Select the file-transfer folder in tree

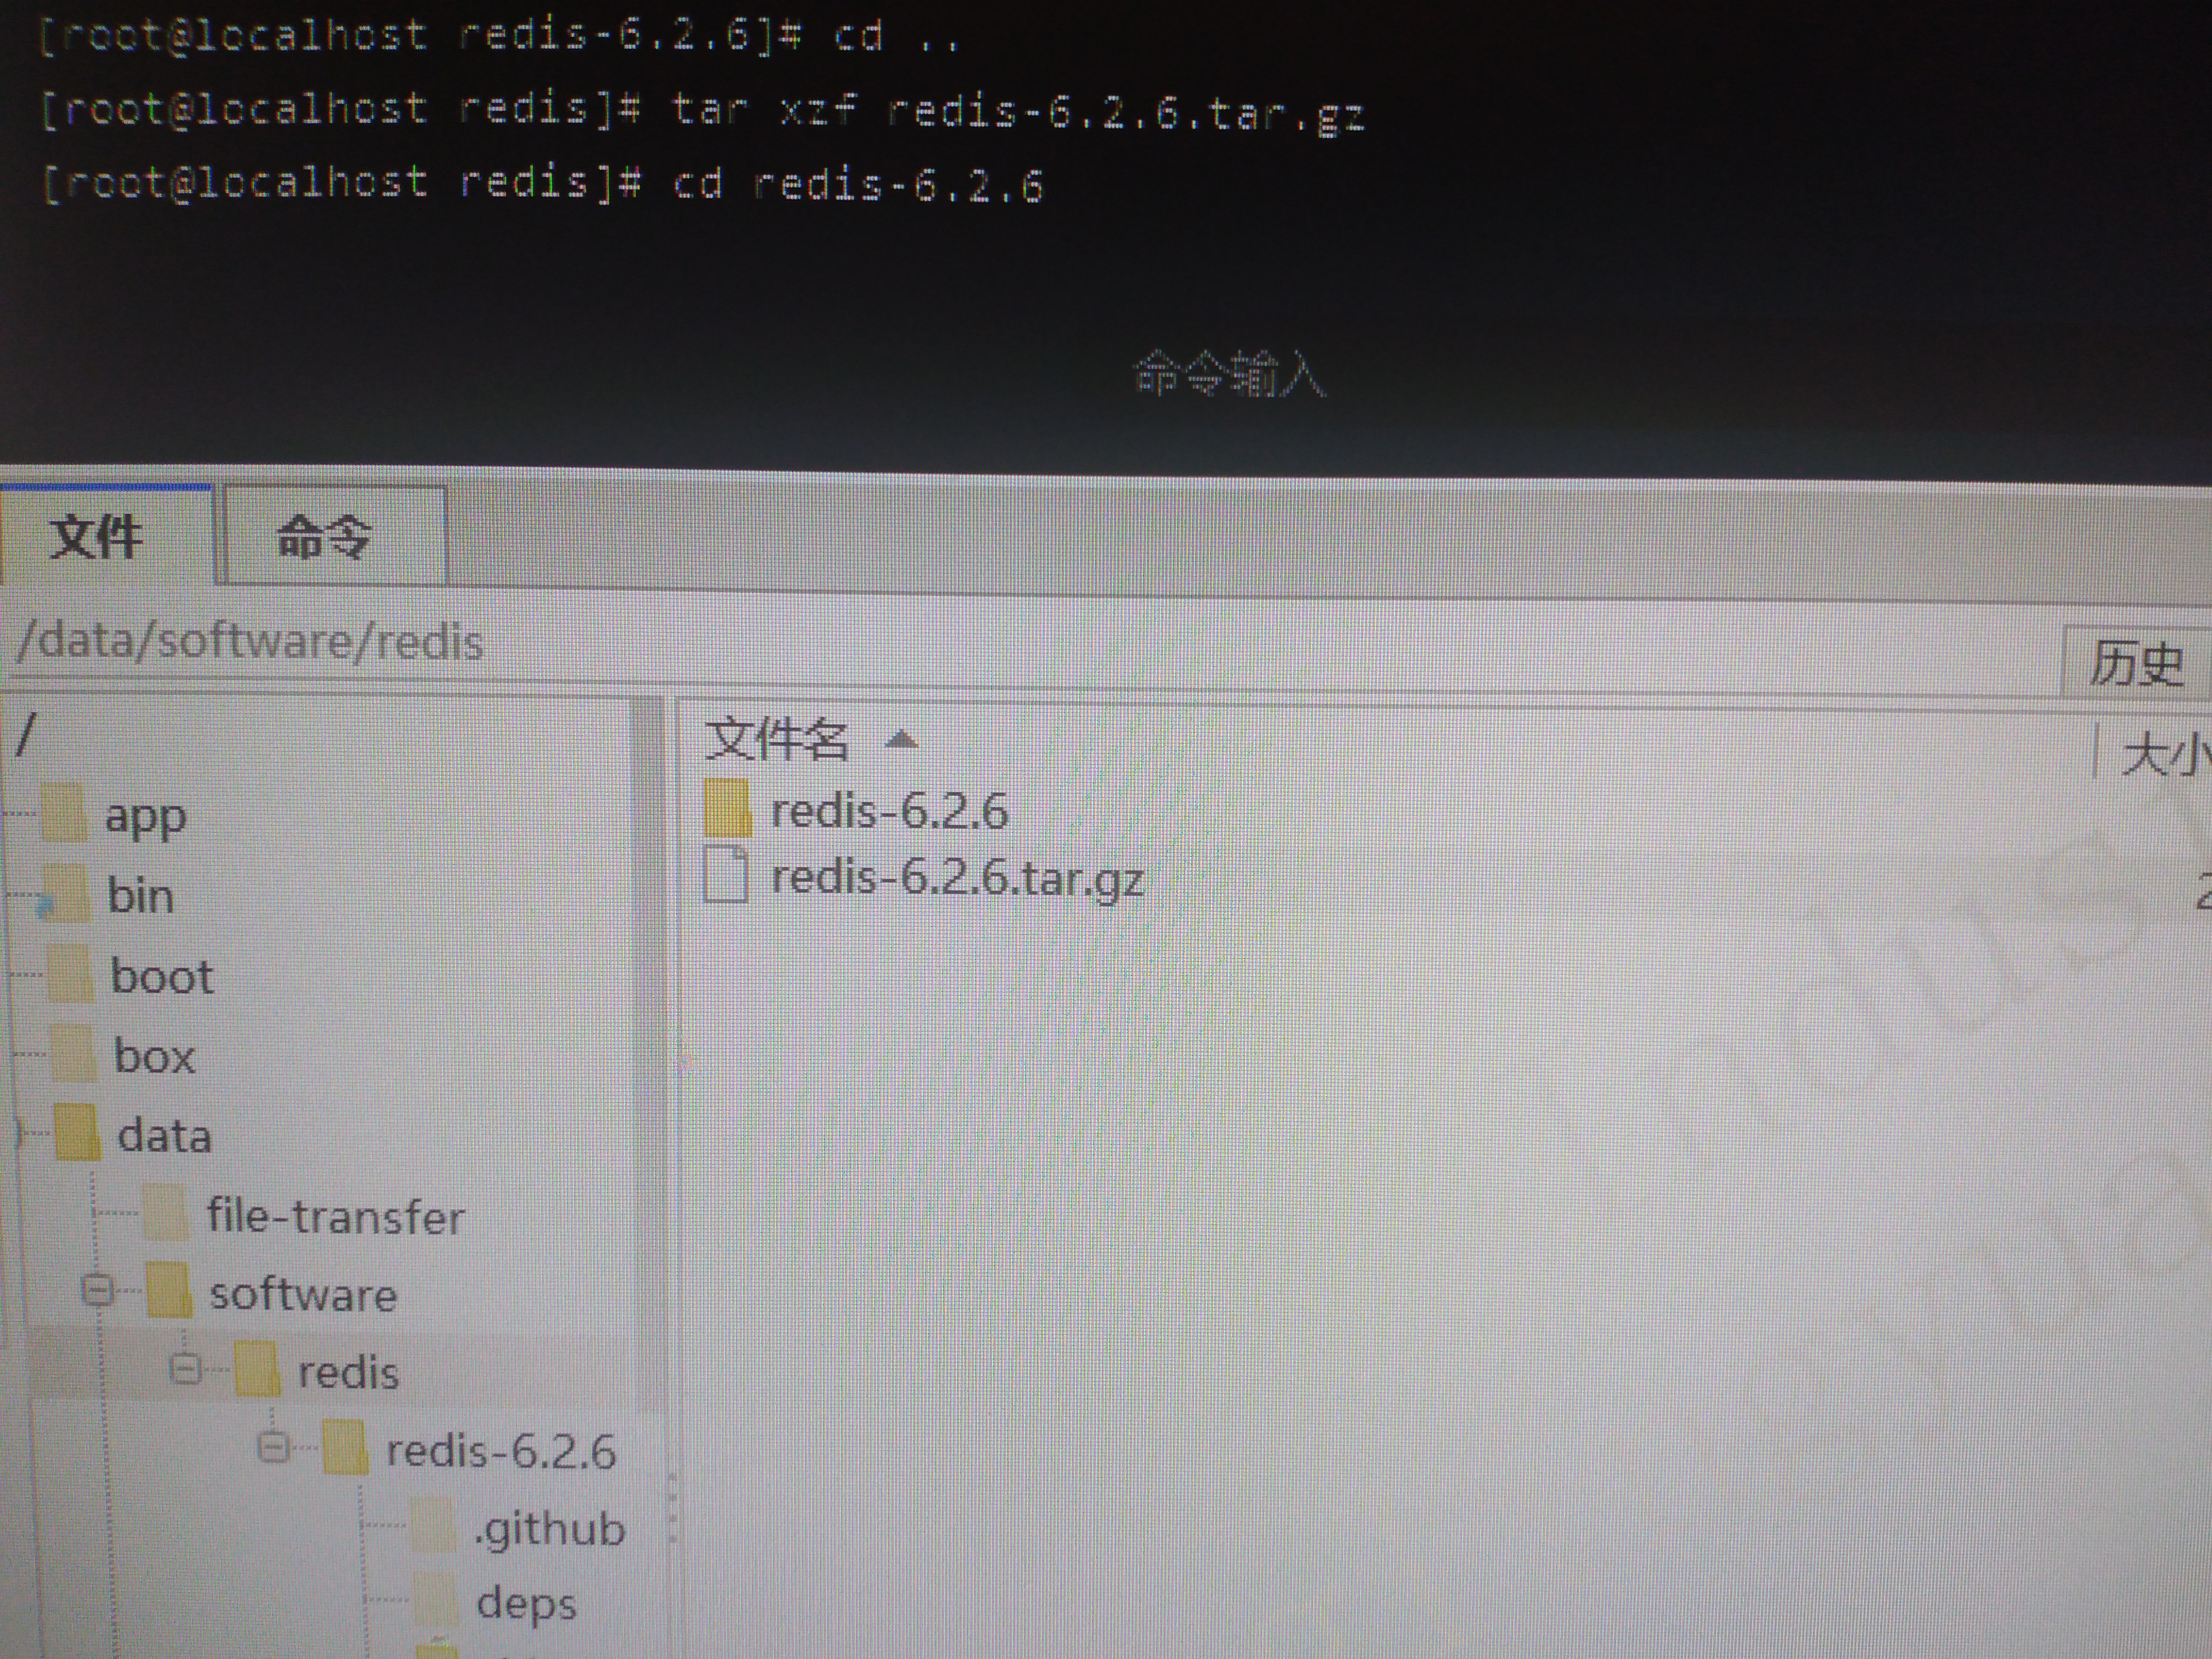point(335,1217)
